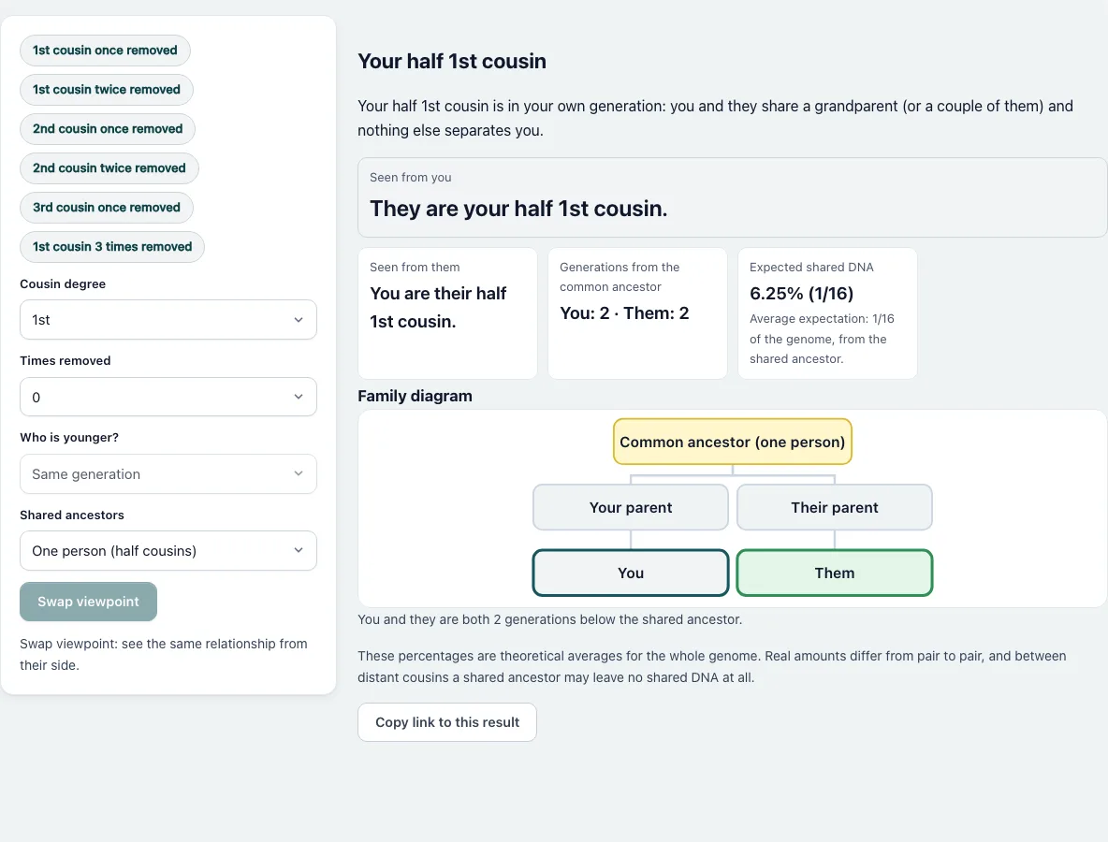Copy link to this result

[447, 722]
